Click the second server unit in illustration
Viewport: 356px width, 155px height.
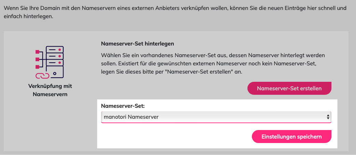point(55,56)
